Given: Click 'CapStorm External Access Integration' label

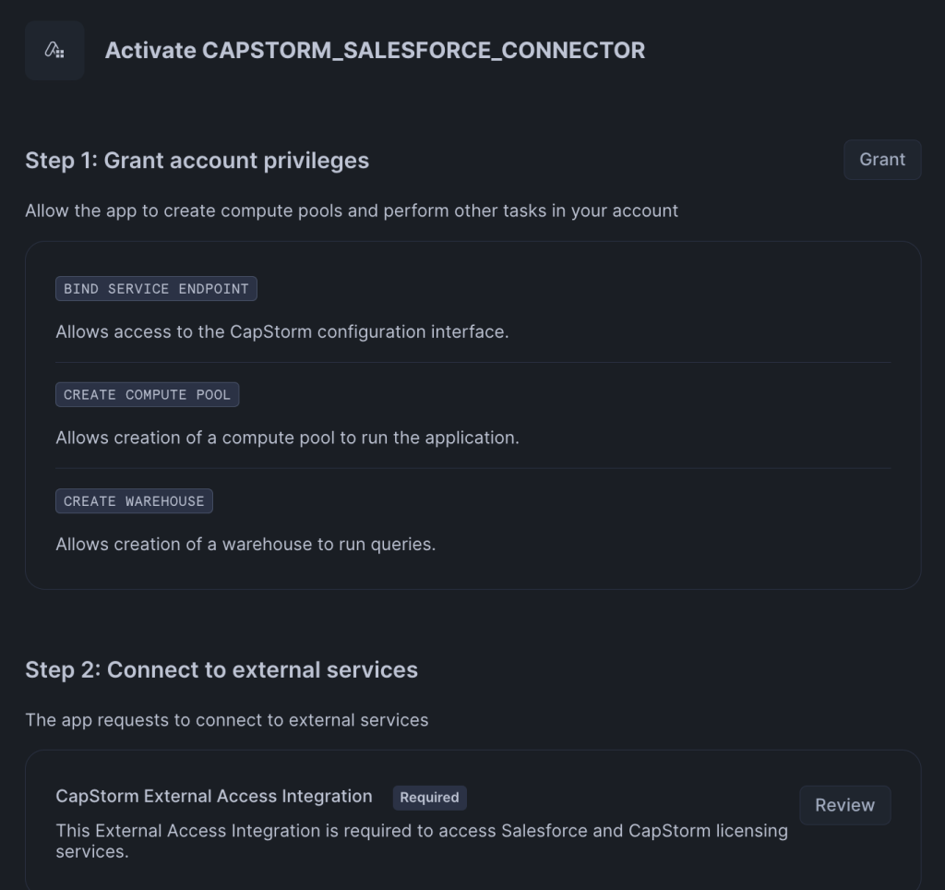Looking at the screenshot, I should coord(214,796).
